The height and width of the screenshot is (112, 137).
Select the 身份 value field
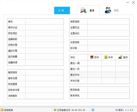tap(44, 22)
